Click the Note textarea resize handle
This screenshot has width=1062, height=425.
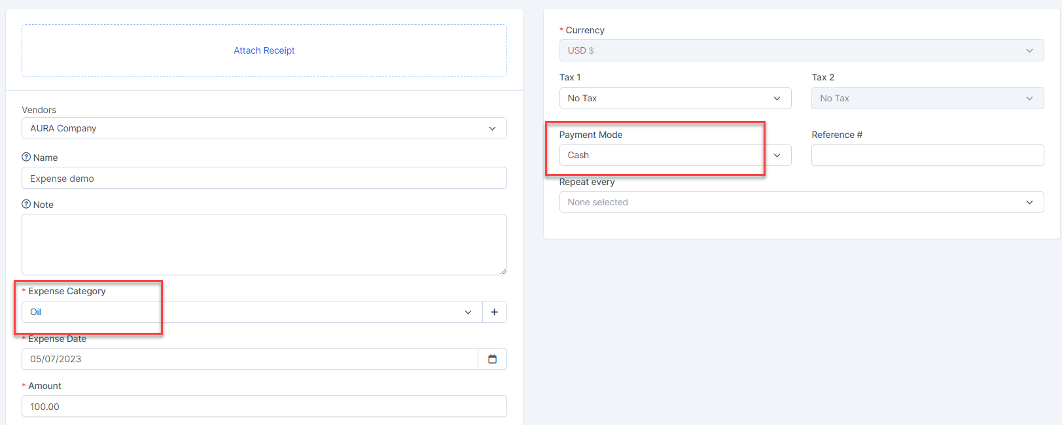503,271
